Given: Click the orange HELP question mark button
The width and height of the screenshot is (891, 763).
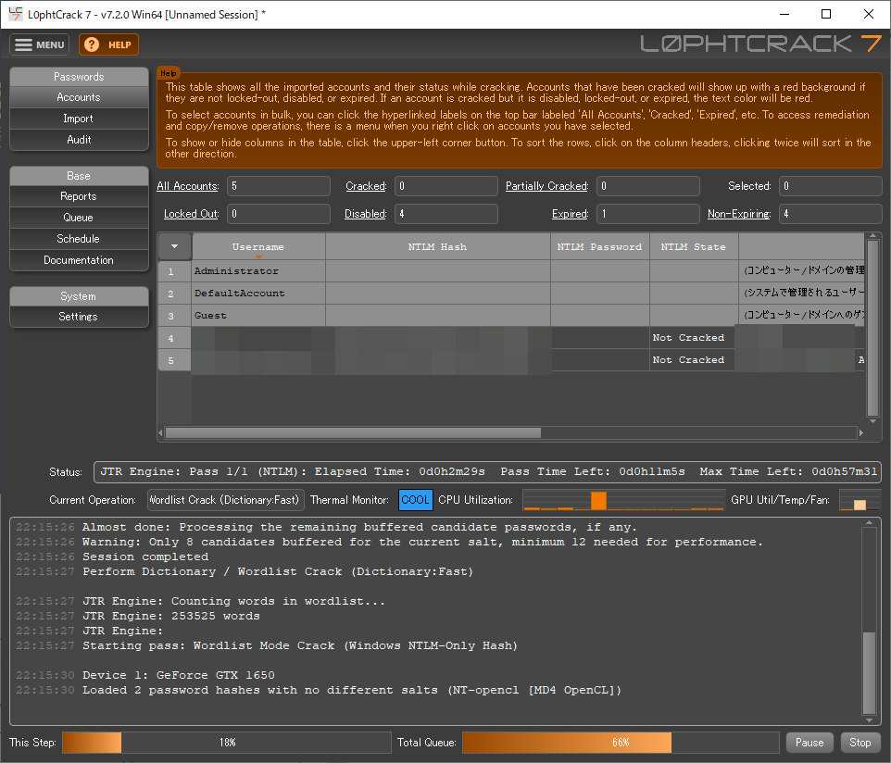Looking at the screenshot, I should [x=108, y=44].
